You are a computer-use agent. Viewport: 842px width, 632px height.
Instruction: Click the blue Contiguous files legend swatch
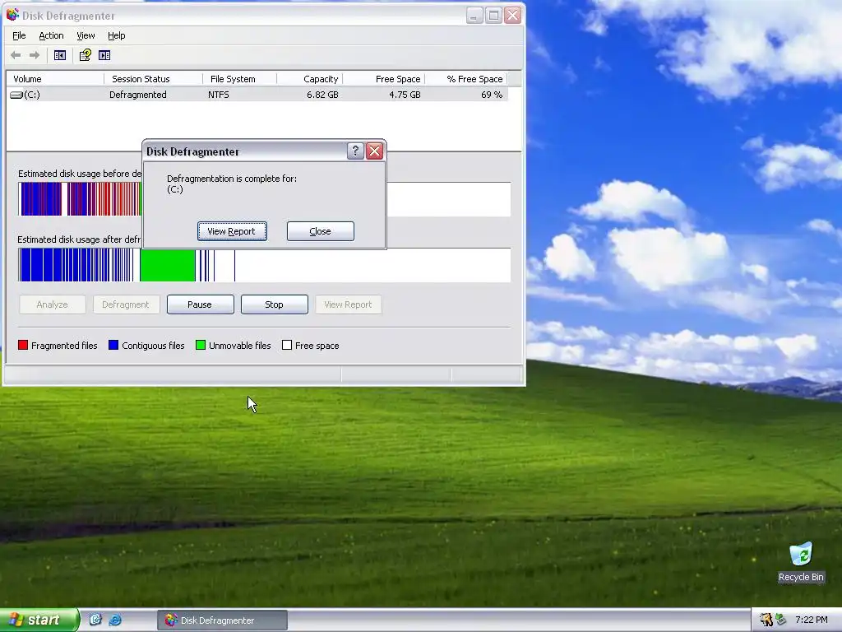click(113, 345)
